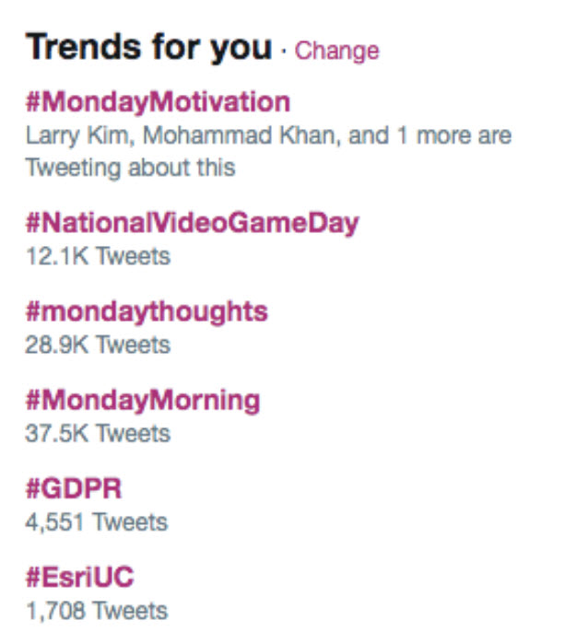Click the 12.1K Tweets count
Screen dimensions: 565x643
pos(98,255)
